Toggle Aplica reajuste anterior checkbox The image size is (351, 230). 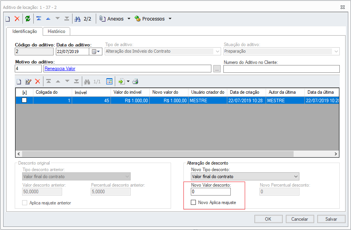24,203
